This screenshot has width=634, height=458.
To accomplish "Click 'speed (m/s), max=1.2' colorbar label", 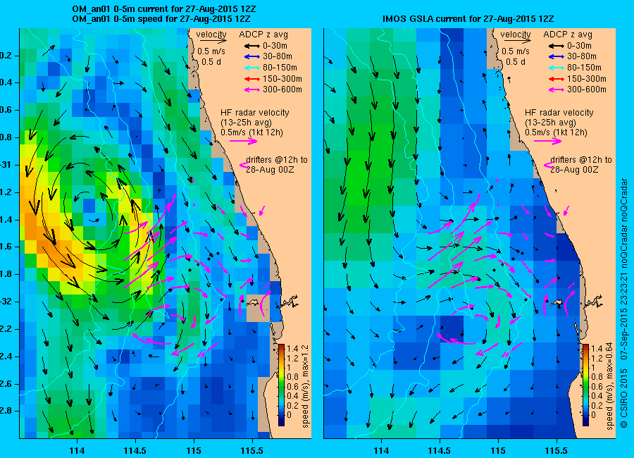I will (x=305, y=386).
